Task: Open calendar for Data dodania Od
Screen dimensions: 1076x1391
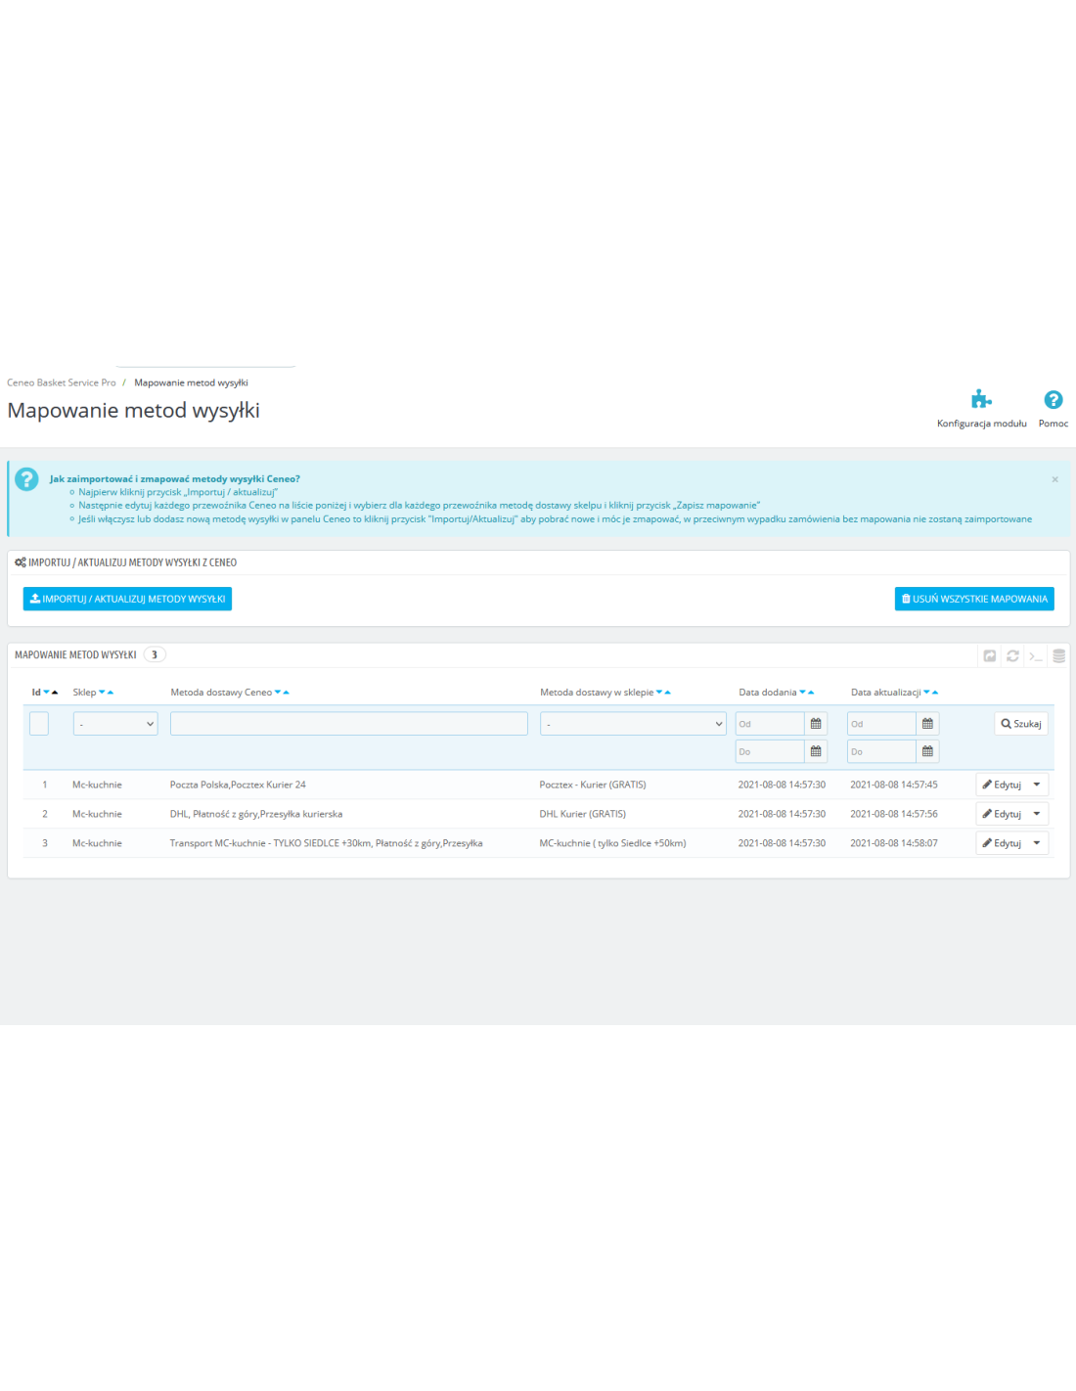Action: coord(816,724)
